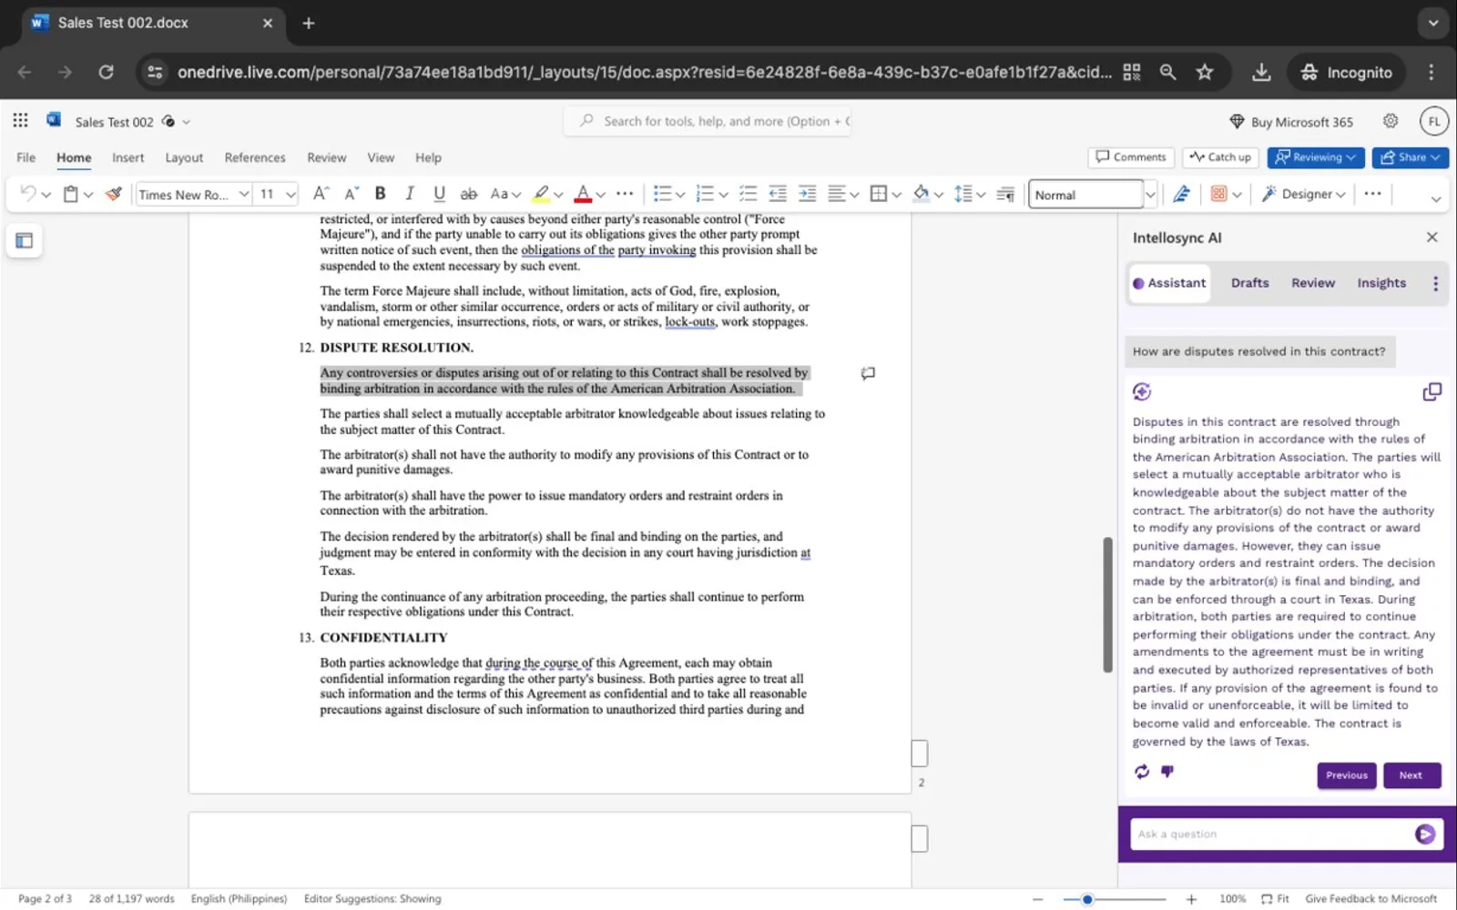
Task: Open the settings gear icon
Action: tap(1391, 121)
